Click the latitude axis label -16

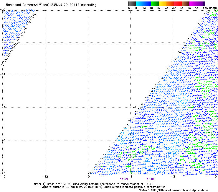coord(3,107)
